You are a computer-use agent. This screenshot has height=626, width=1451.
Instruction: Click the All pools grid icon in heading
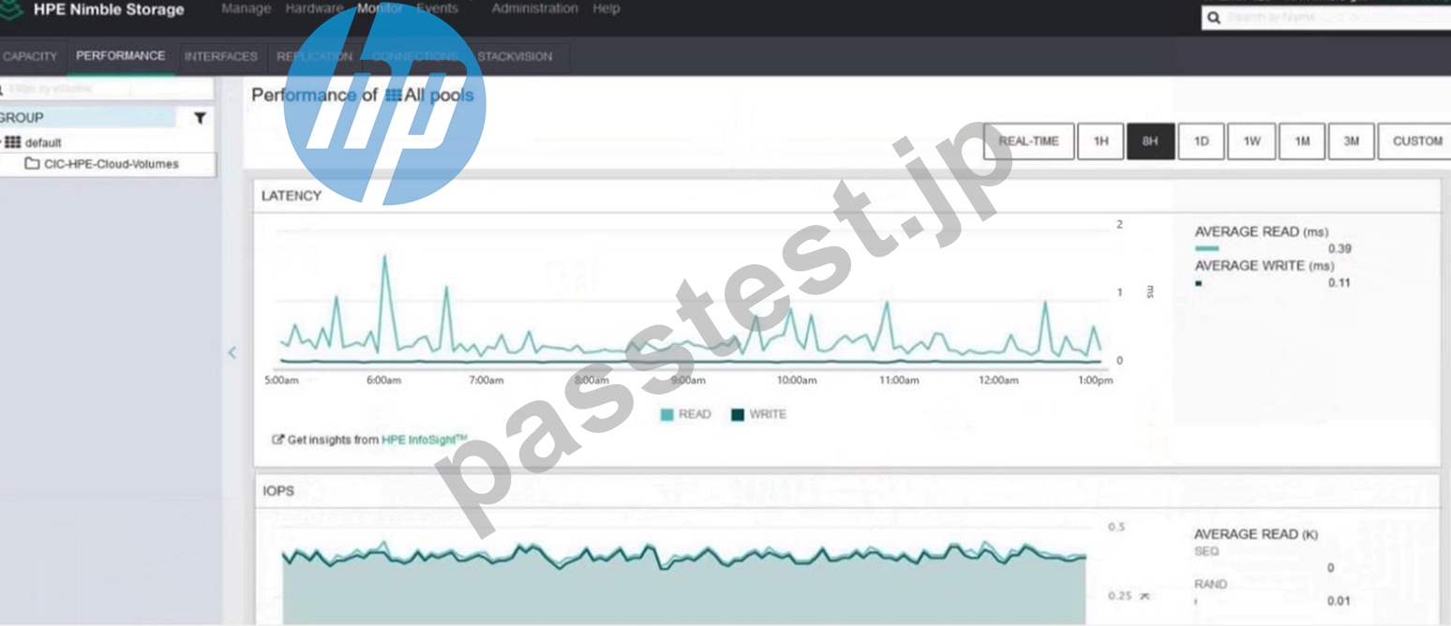[x=393, y=95]
